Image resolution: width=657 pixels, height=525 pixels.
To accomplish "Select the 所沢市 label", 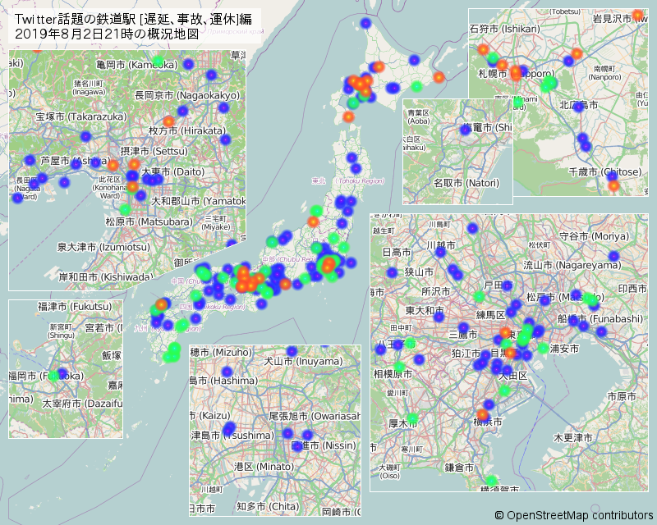I will (x=436, y=291).
